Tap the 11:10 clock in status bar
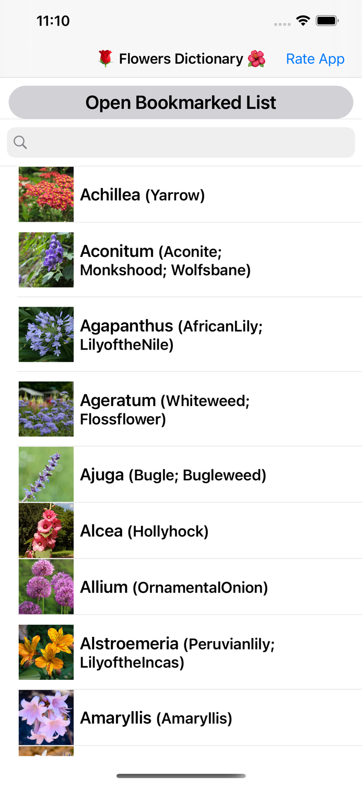Viewport: 362px width, 785px height. (53, 21)
